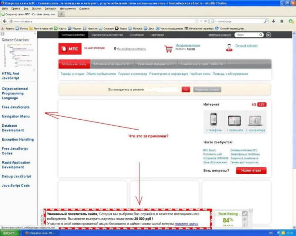Viewport: 296px width, 236px height.
Task: Open bookmark dropdown arrow in address bar
Action: (x=201, y=21)
